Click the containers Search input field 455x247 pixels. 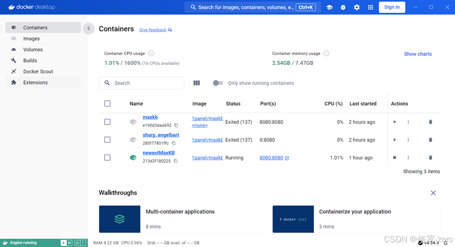[141, 83]
